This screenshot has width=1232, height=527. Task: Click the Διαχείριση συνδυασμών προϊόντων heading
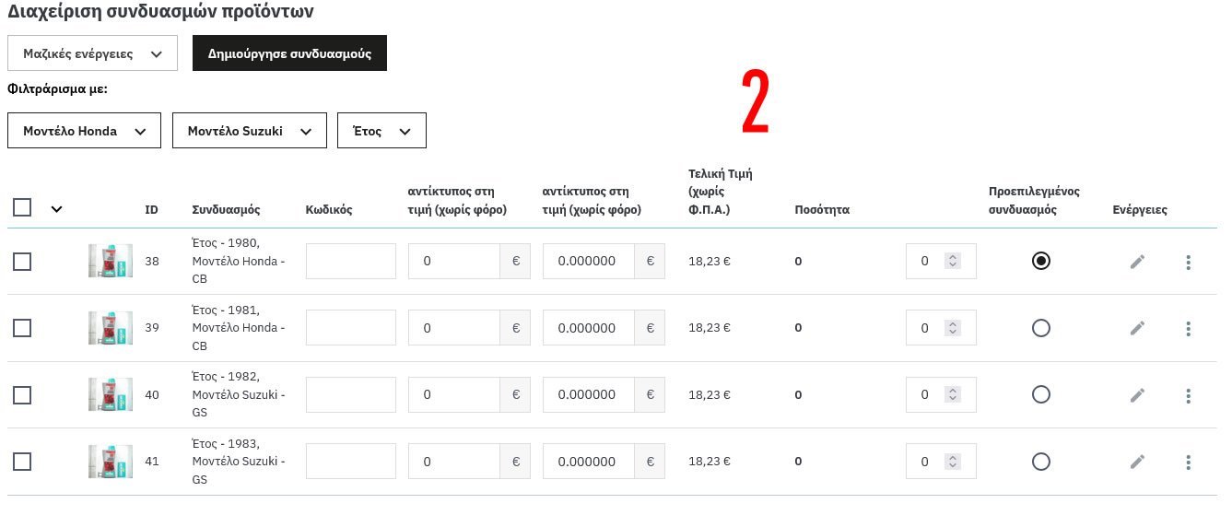(x=160, y=12)
